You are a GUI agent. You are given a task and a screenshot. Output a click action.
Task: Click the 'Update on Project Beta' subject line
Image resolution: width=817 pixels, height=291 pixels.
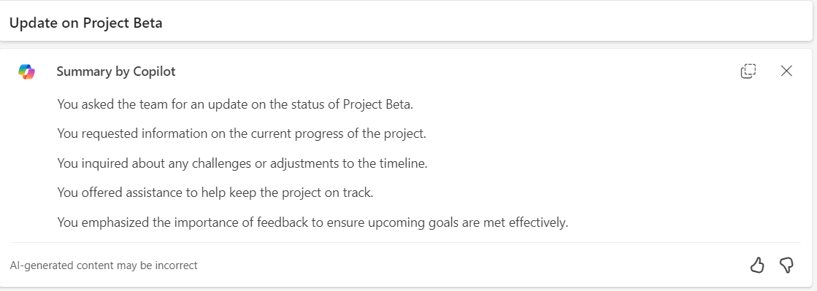pos(86,23)
